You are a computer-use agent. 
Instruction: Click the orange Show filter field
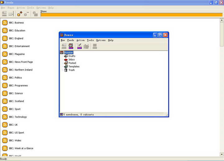point(132,15)
